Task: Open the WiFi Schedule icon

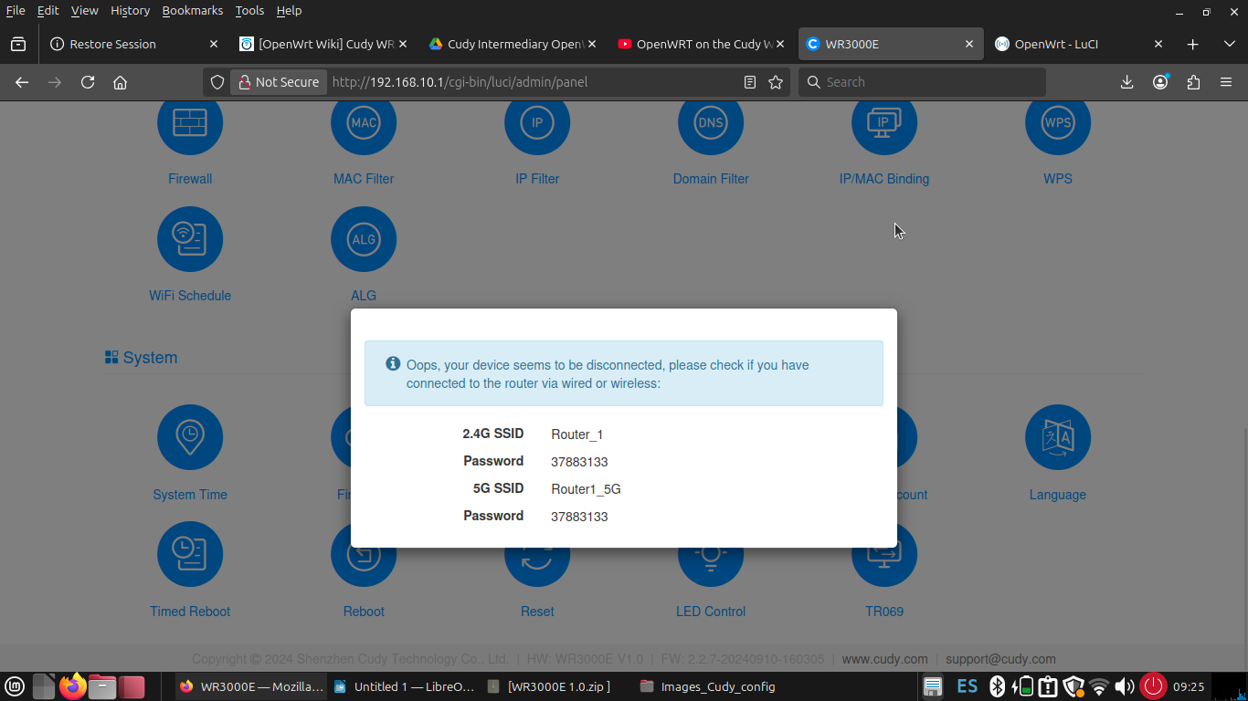Action: [x=190, y=239]
